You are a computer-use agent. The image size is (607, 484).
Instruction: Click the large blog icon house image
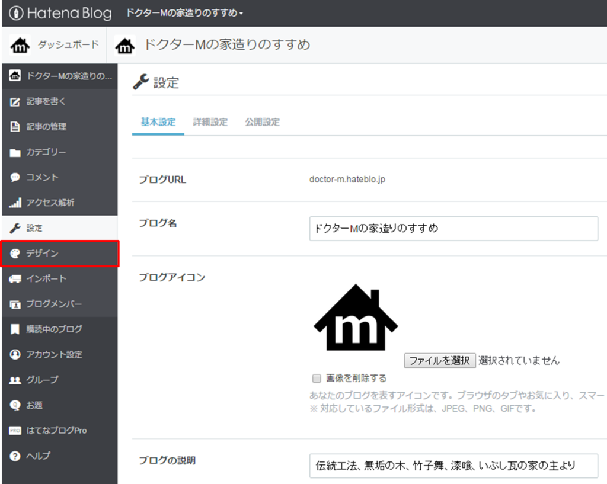click(356, 318)
